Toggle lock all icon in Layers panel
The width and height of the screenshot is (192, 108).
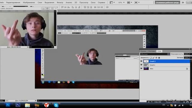pyautogui.click(x=159, y=58)
